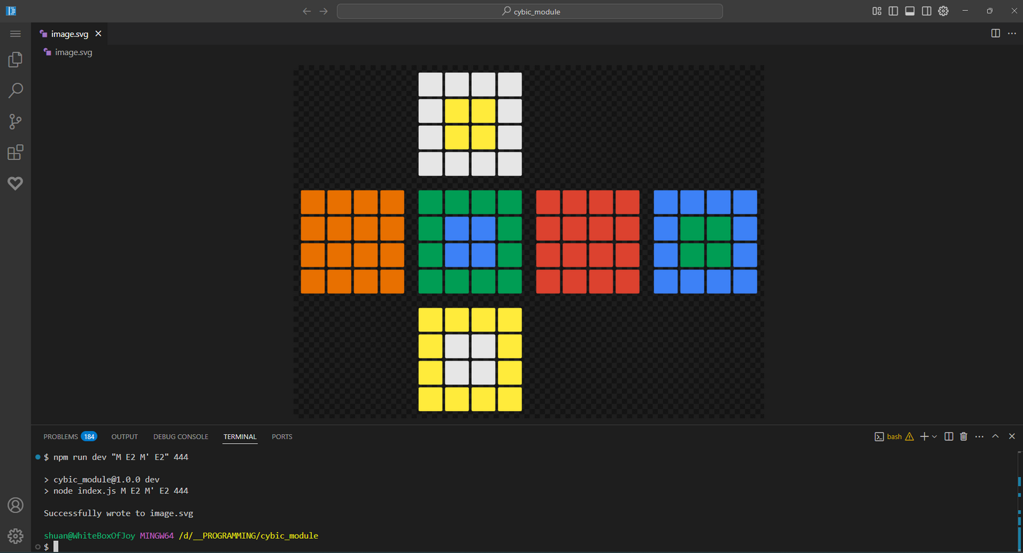Click the cybic_module command center search box
The image size is (1023, 553).
(x=530, y=12)
